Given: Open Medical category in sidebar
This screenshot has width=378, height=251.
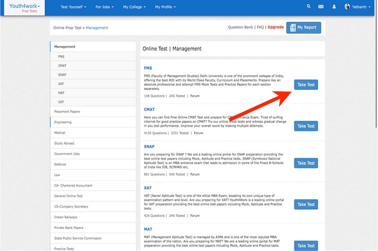Looking at the screenshot, I should tap(93, 133).
